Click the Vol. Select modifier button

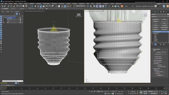click(164, 25)
